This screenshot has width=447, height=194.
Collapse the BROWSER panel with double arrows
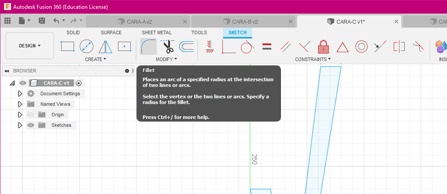coord(7,71)
